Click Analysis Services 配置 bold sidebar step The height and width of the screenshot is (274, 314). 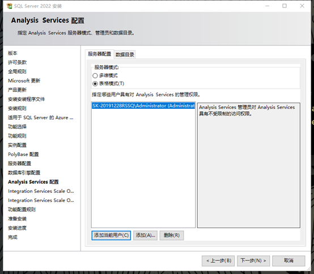click(x=33, y=182)
